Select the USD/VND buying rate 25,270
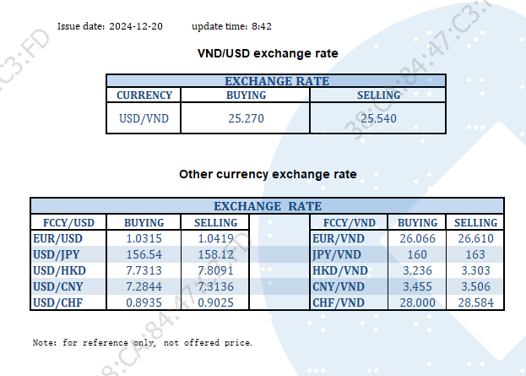This screenshot has height=376, width=526. [x=247, y=119]
